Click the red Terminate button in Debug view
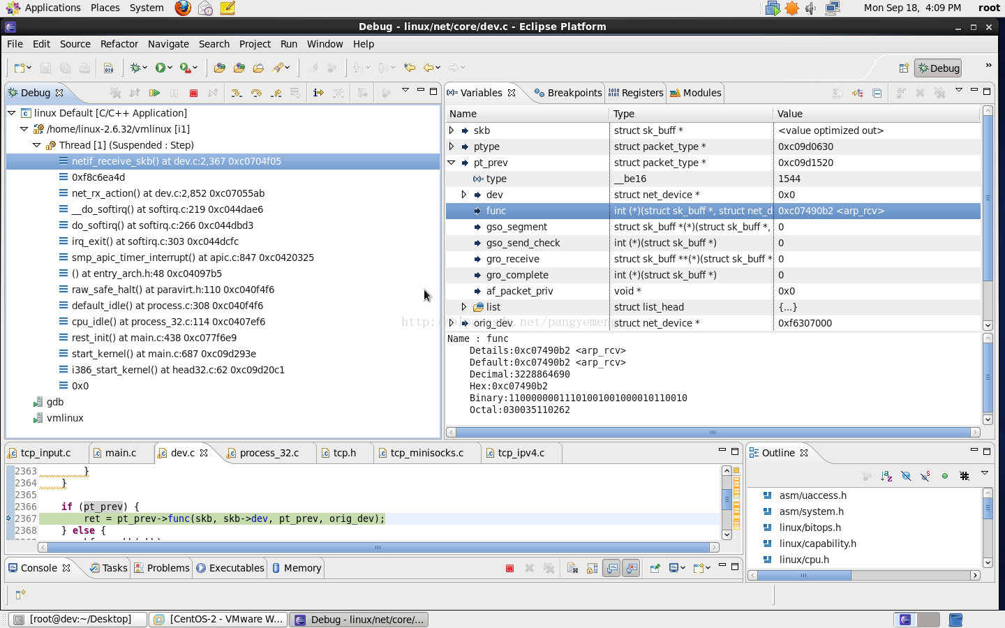This screenshot has width=1005, height=628. tap(193, 93)
